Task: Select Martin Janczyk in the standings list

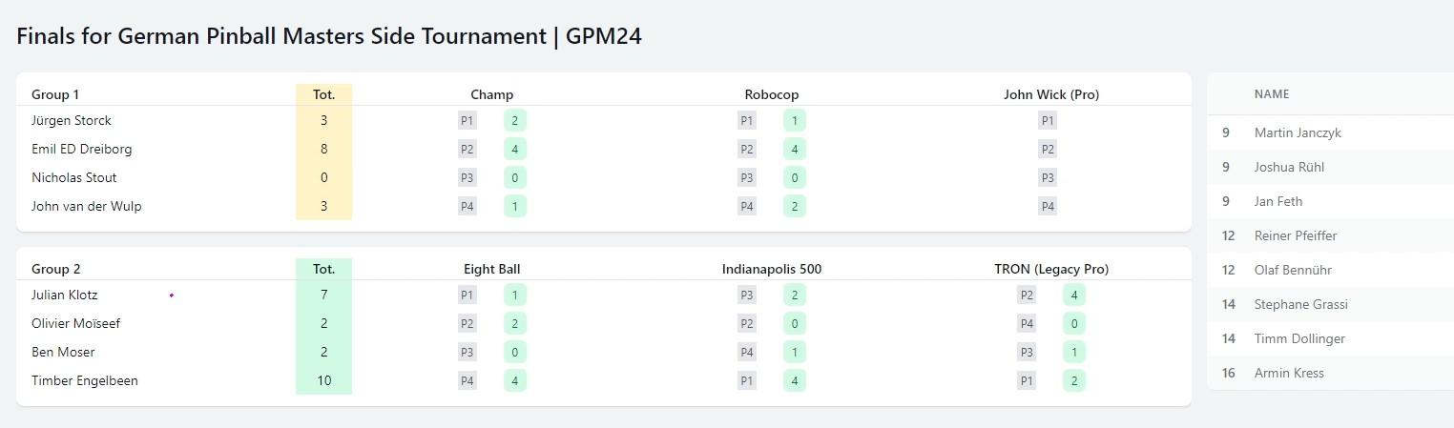Action: pos(1298,132)
